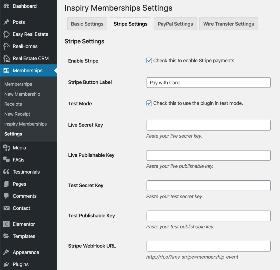Click the Dashboard gauge icon

7,6
